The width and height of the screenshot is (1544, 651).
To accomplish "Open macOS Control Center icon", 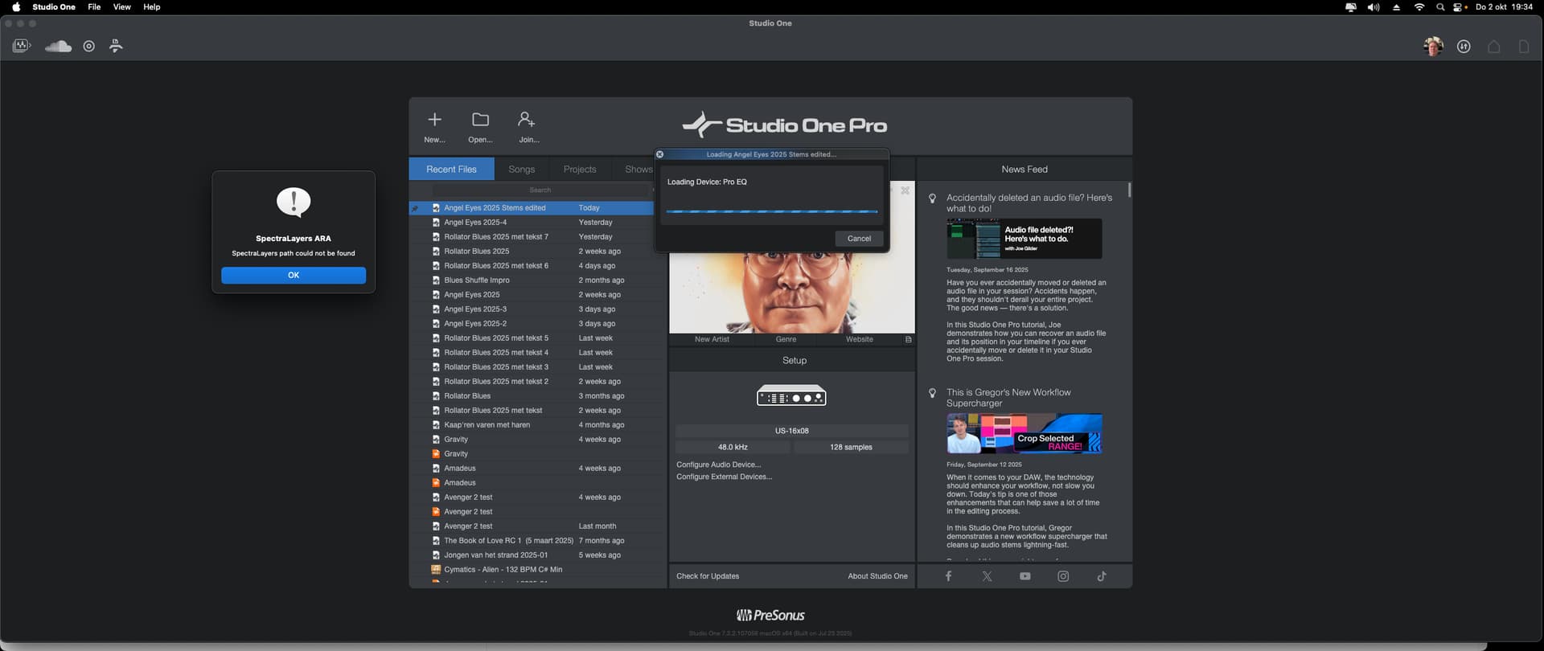I will [x=1458, y=7].
